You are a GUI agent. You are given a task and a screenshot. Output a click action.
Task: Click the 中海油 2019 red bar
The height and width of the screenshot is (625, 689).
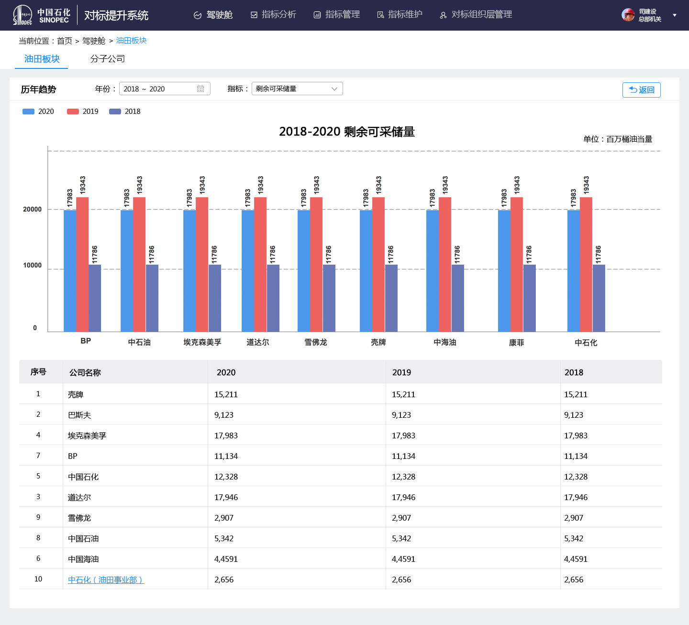click(445, 264)
